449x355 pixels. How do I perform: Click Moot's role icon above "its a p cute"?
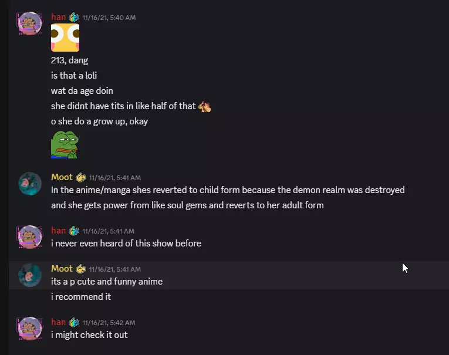point(81,269)
